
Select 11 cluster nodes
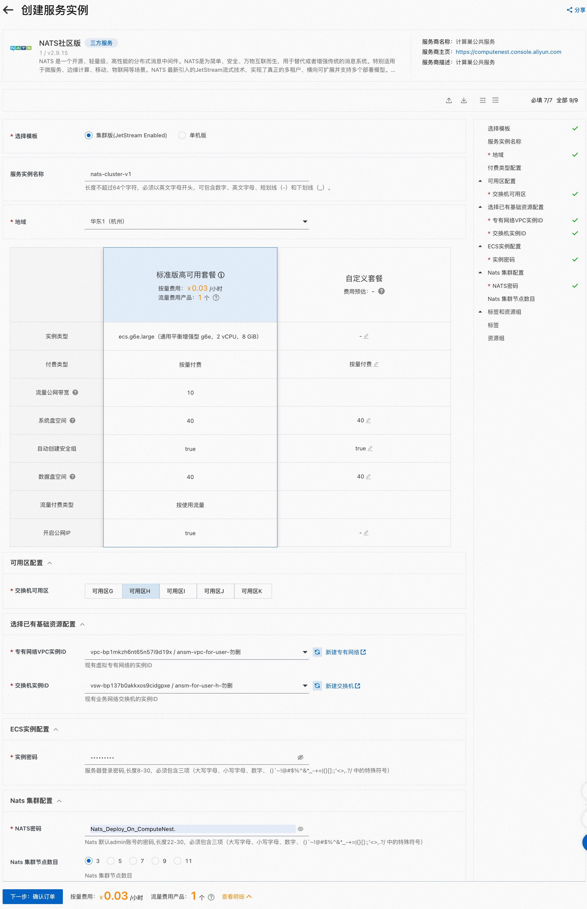click(x=177, y=861)
